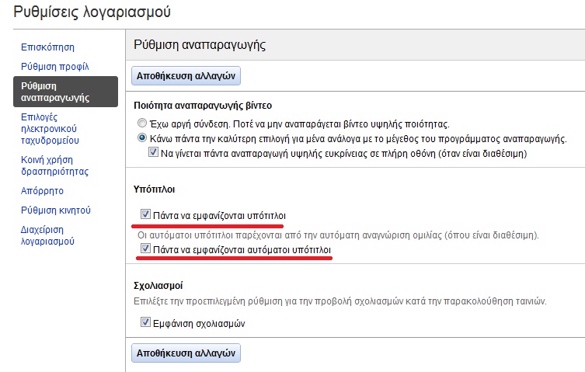585x372 pixels.
Task: Click the top Αποθήκευση αλλαγών button
Action: tap(186, 75)
